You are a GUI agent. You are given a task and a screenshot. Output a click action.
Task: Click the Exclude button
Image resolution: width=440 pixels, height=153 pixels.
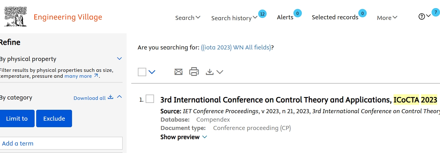(x=54, y=118)
